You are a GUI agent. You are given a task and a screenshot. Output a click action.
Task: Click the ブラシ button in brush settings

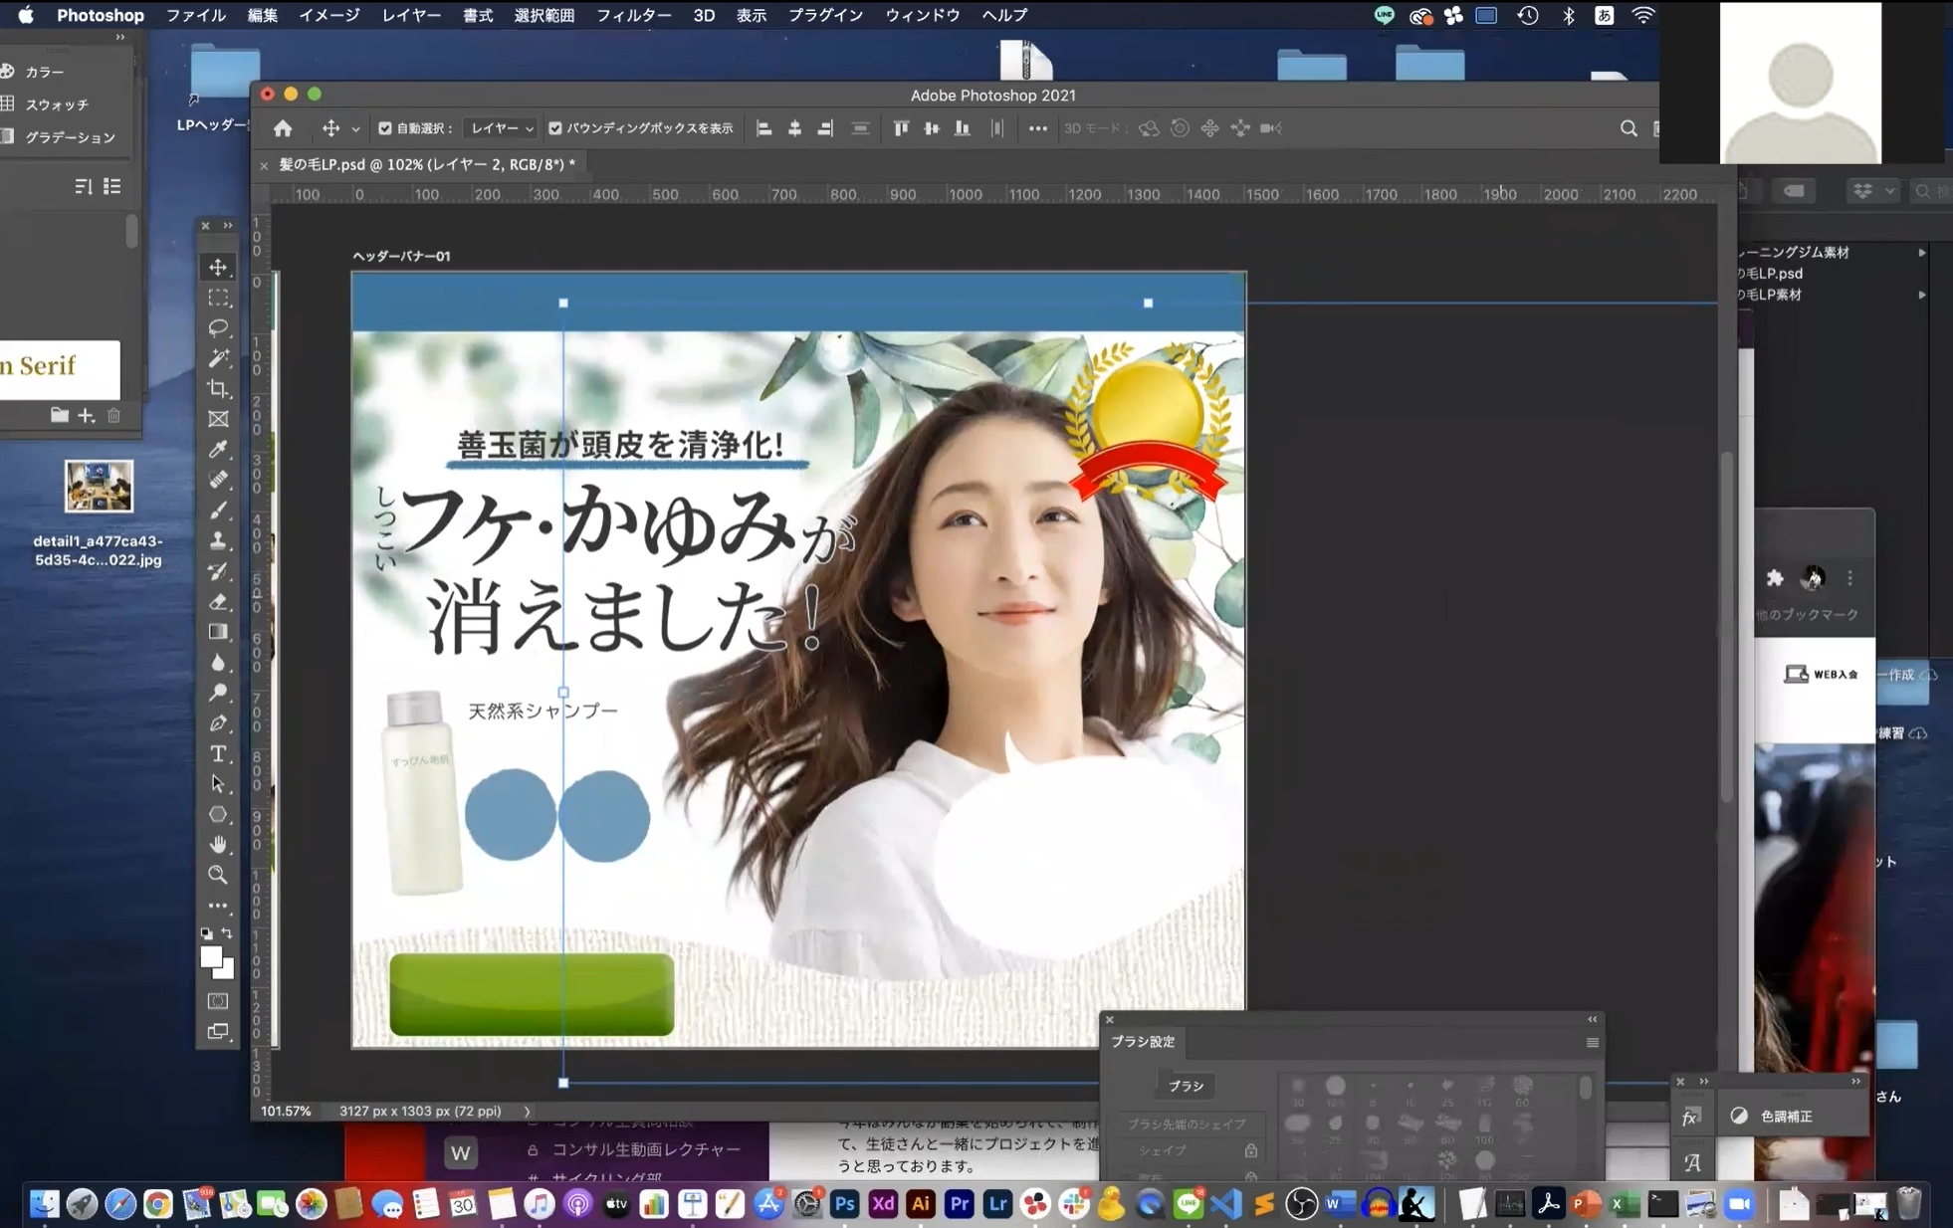[1186, 1086]
